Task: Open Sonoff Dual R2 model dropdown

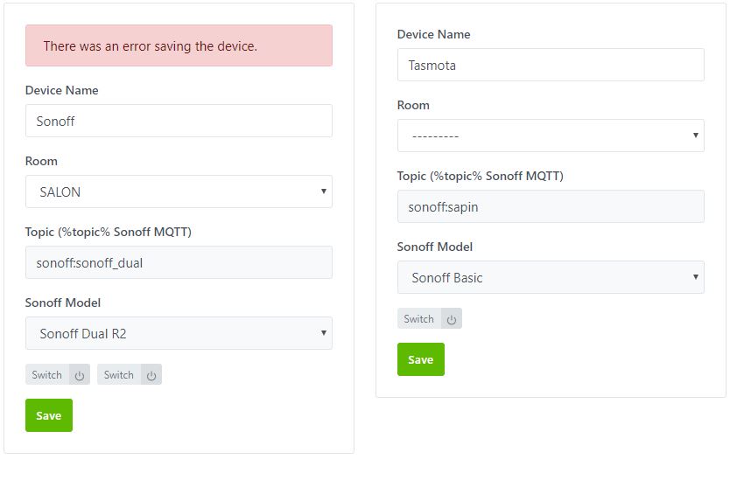Action: click(179, 333)
